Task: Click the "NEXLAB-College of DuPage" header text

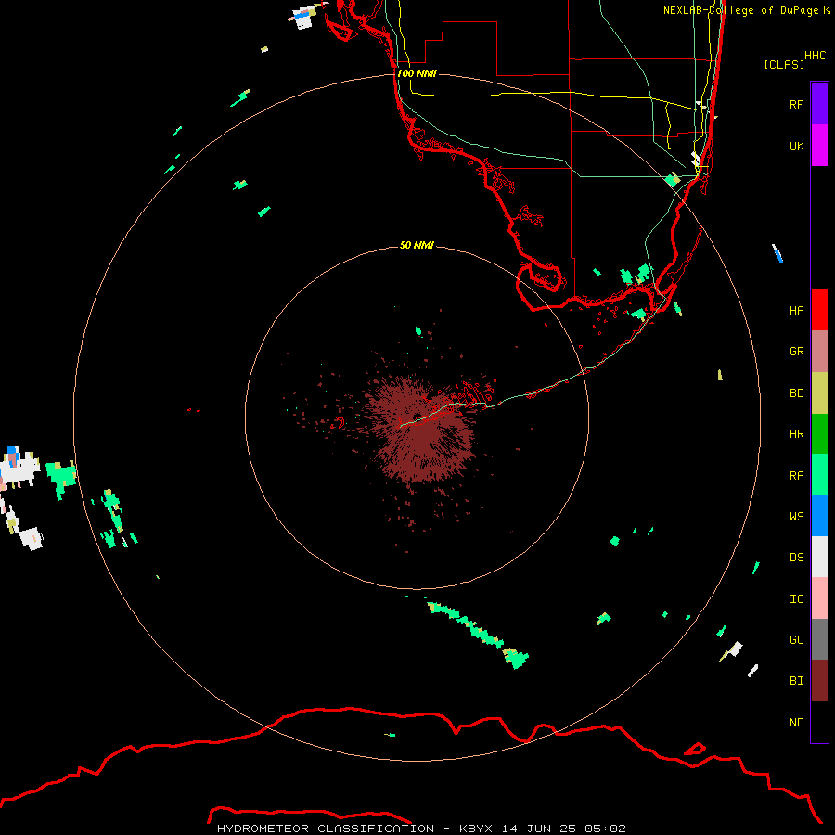Action: (x=740, y=10)
